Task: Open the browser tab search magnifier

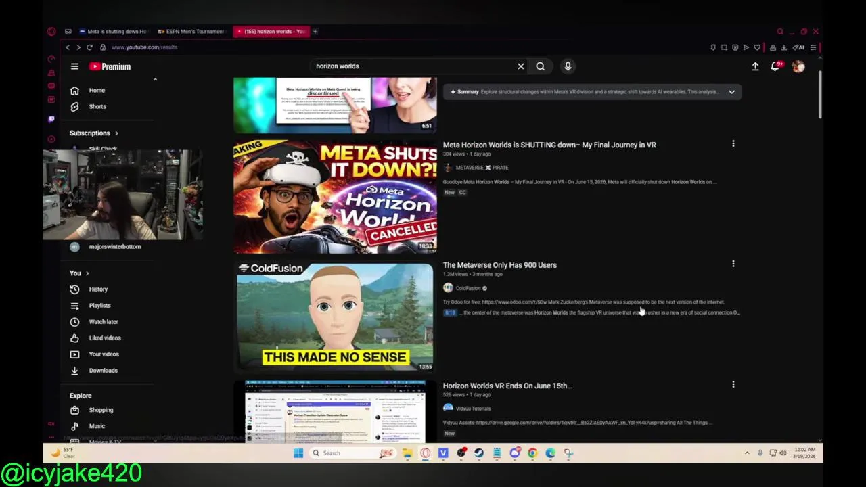Action: 780,32
